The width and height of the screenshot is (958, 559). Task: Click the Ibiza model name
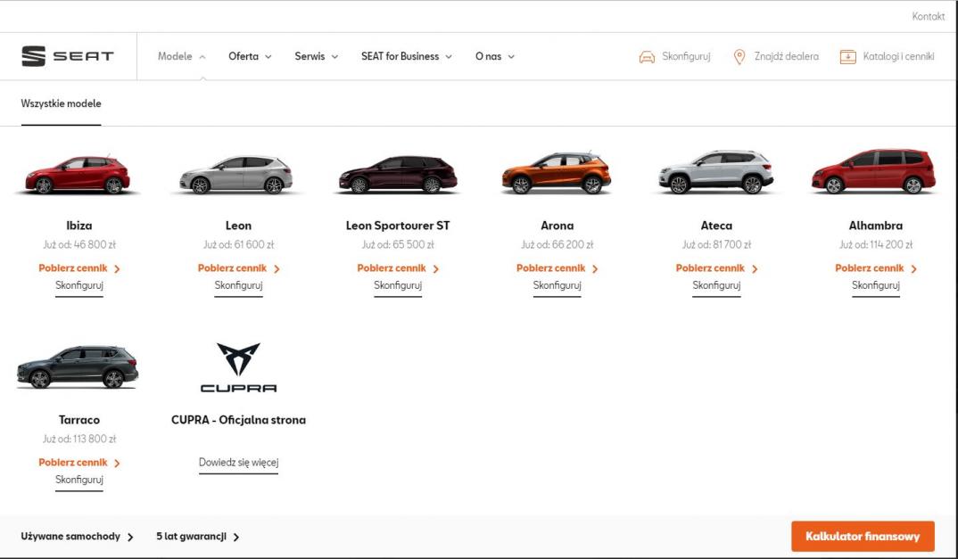[x=79, y=226]
